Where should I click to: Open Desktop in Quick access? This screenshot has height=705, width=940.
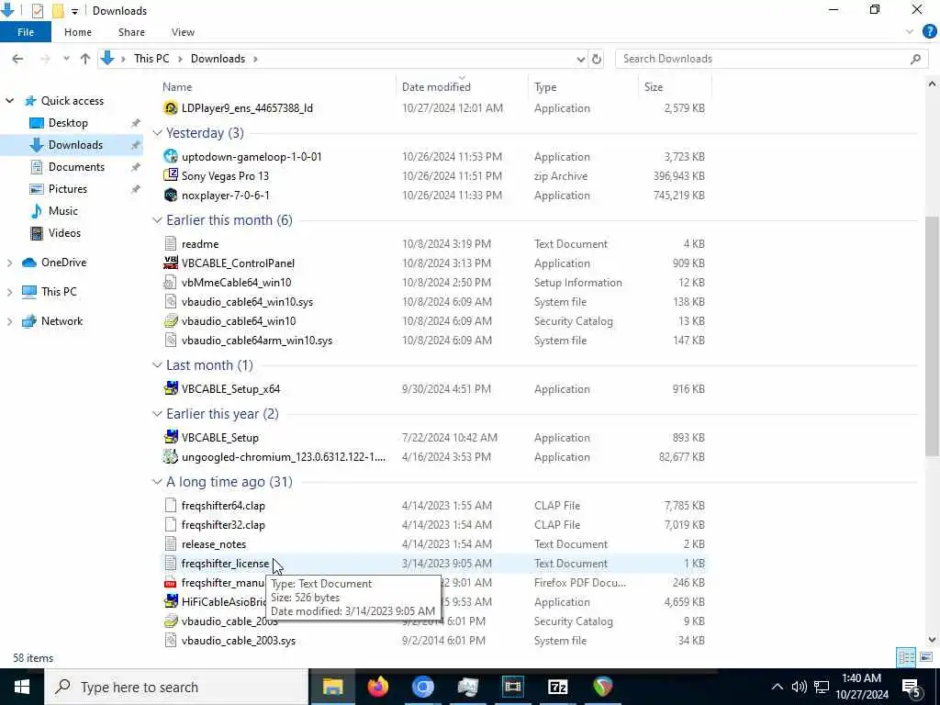[x=68, y=123]
